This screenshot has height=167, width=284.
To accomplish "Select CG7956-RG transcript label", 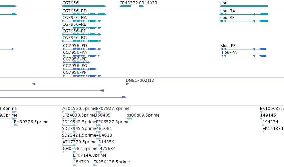I will click(75, 38).
